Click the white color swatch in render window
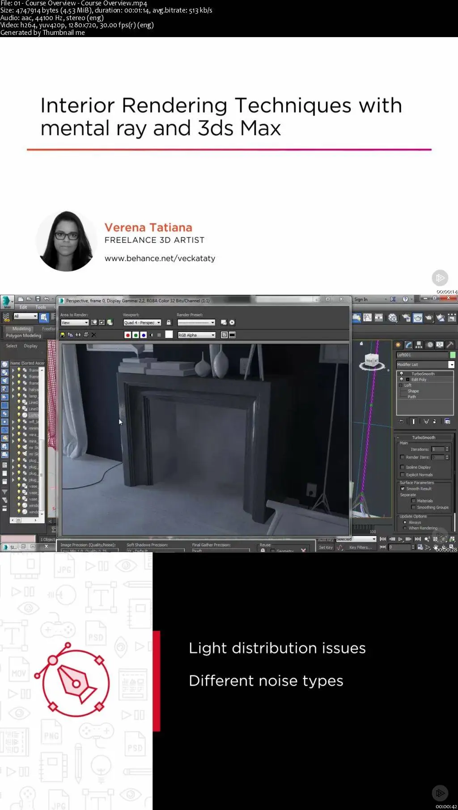Screen dimensions: 458x810 169,335
